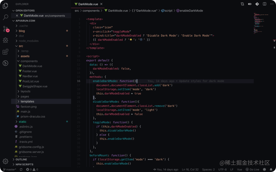Change line ending LF in status bar

232,169
